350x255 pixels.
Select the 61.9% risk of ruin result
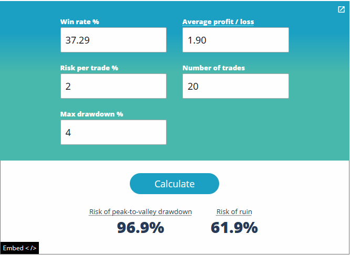234,228
